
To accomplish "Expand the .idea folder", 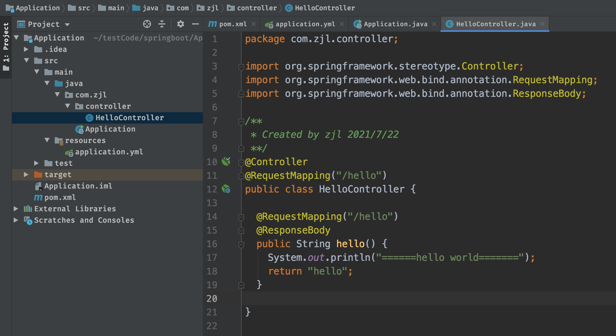I will 26,49.
